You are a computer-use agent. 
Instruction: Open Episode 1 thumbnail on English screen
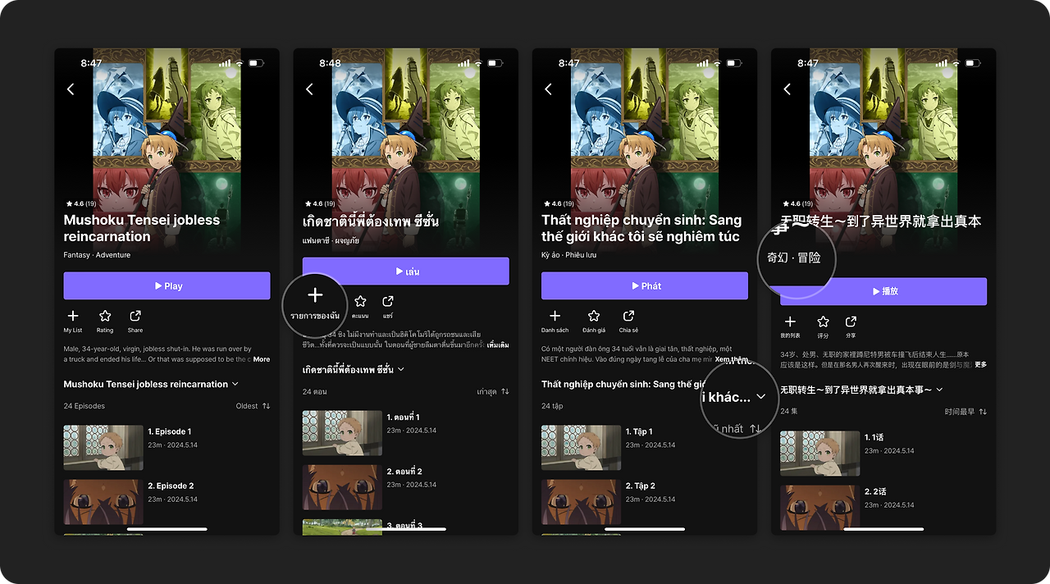[103, 447]
